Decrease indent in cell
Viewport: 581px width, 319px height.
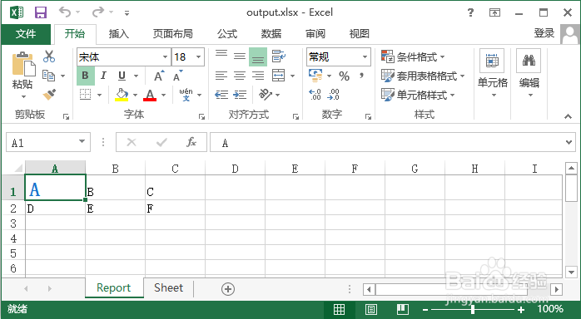click(x=221, y=95)
